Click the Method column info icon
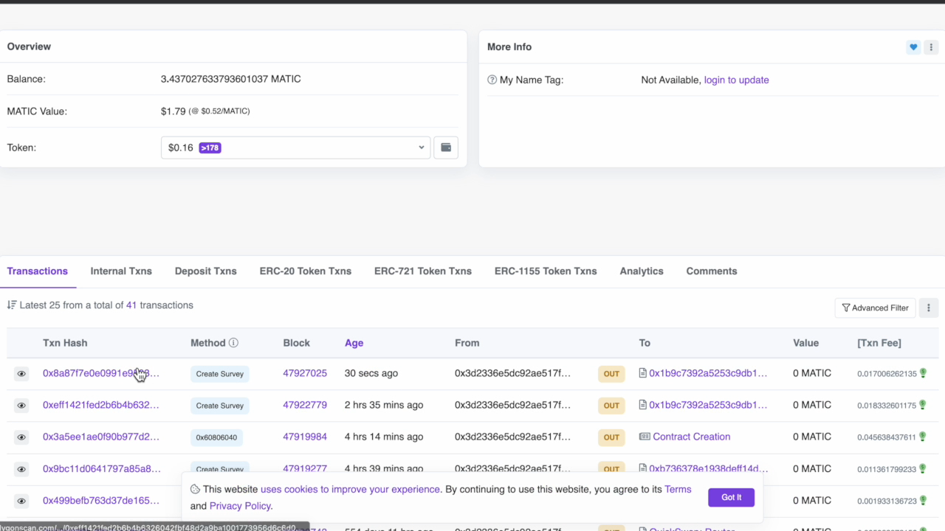This screenshot has height=531, width=945. point(233,343)
